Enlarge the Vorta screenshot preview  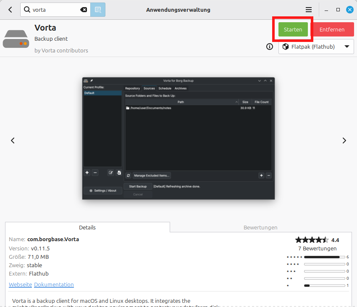click(178, 138)
